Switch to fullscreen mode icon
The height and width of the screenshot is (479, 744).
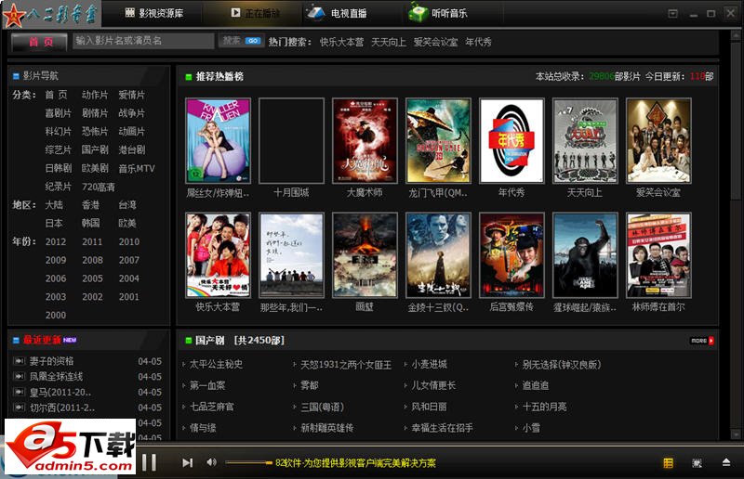point(697,462)
